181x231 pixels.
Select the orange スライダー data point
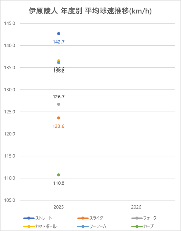59,118
